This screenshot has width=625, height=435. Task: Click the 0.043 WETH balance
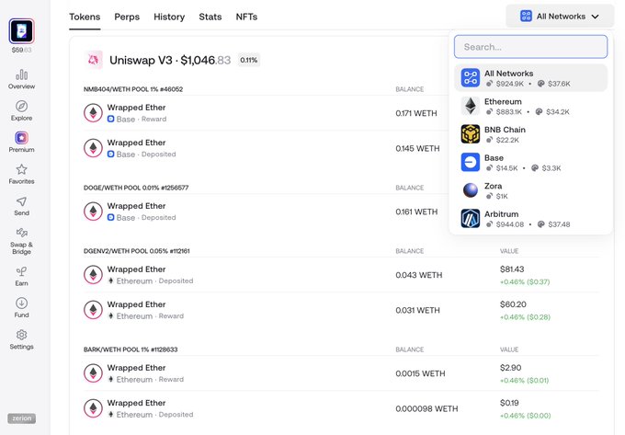coord(419,275)
